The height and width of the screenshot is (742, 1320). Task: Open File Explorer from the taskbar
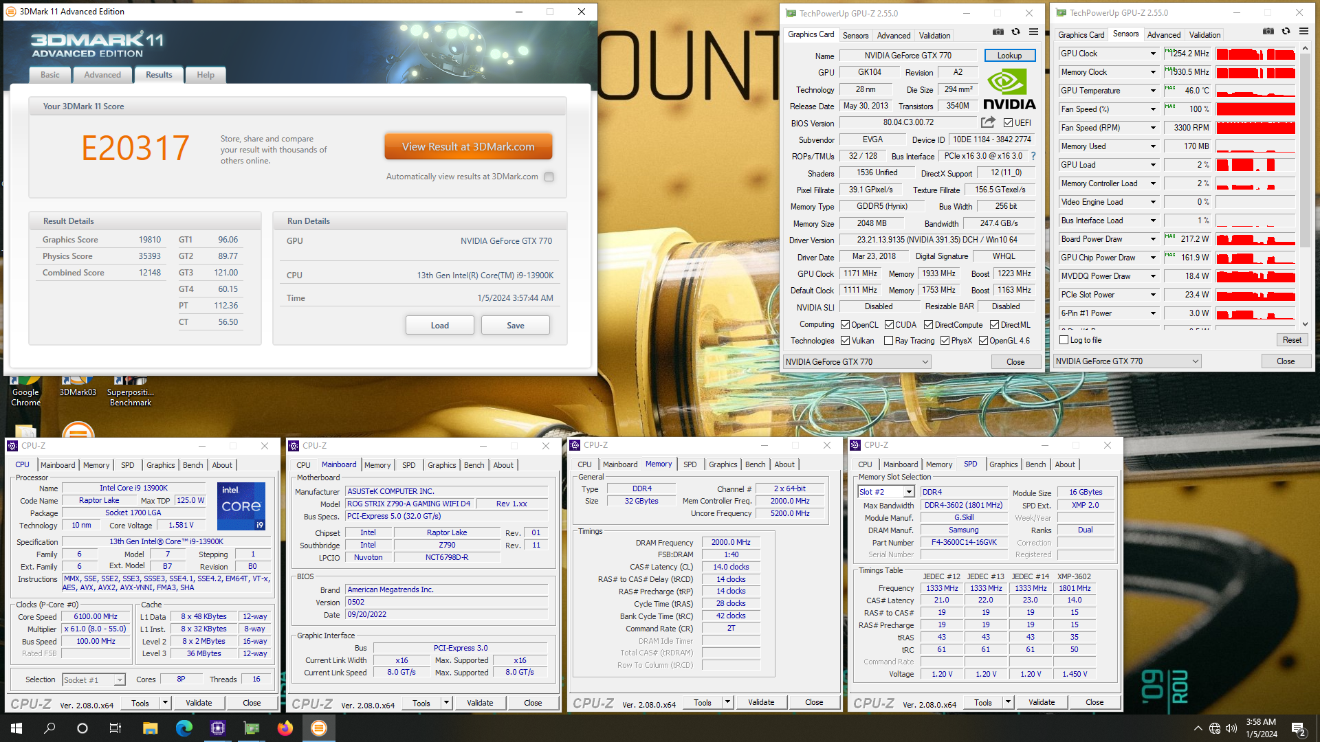tap(151, 728)
